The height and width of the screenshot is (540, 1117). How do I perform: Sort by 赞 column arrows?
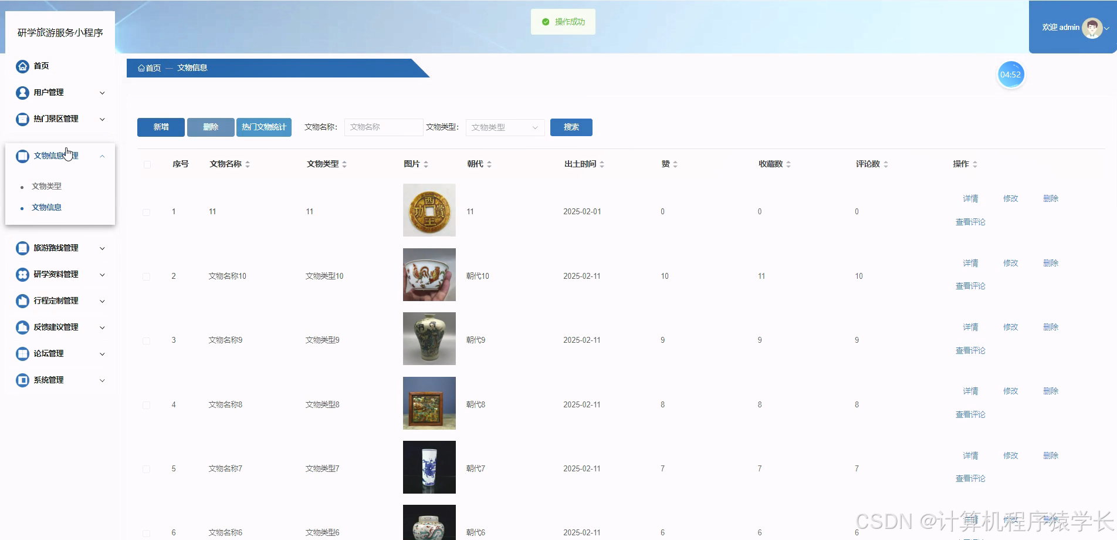675,164
